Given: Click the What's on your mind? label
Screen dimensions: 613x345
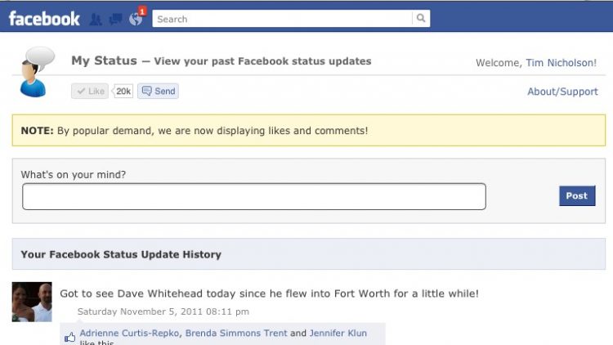Looking at the screenshot, I should click(x=73, y=174).
